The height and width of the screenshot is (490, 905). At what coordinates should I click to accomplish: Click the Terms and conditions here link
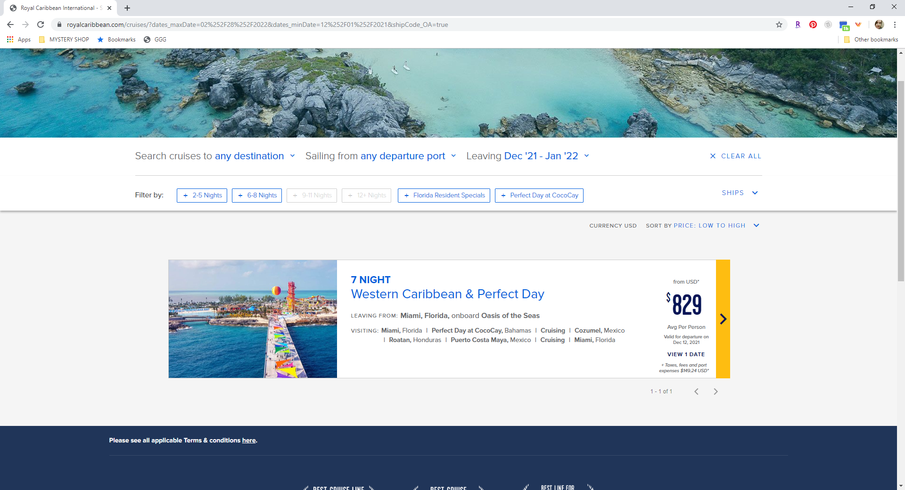(x=248, y=440)
